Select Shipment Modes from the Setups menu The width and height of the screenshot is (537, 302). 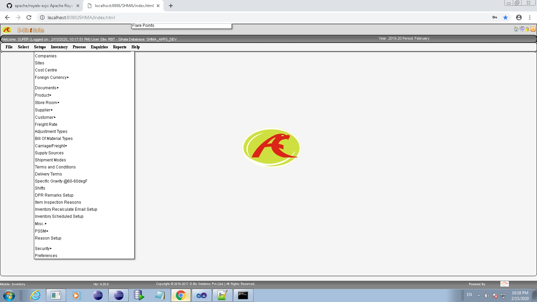tap(50, 160)
